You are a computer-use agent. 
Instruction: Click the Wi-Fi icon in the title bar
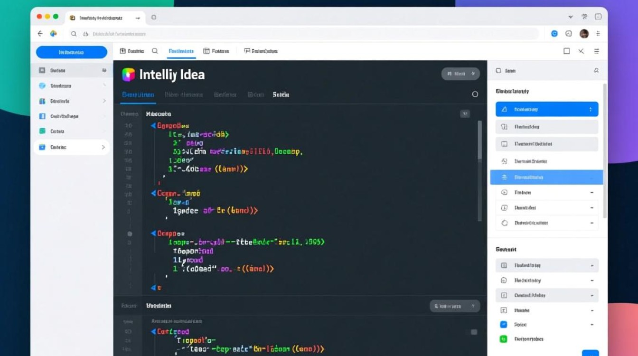(x=584, y=17)
